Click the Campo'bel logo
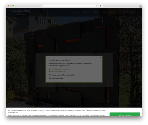The width and height of the screenshot is (148, 125). point(21,12)
